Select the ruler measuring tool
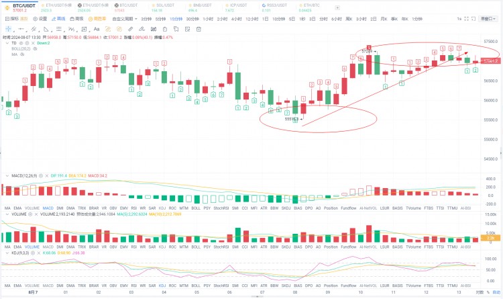The image size is (503, 299). coord(131,30)
